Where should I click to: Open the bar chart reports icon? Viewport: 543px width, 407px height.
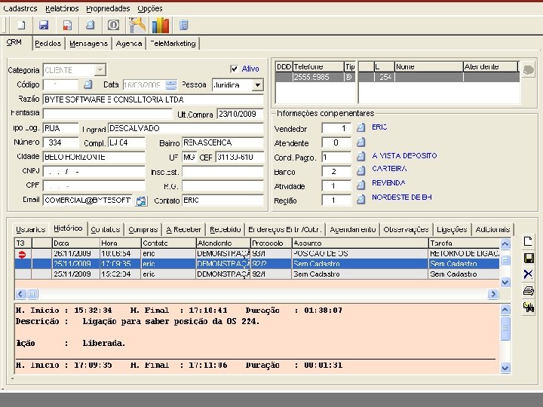tap(160, 25)
